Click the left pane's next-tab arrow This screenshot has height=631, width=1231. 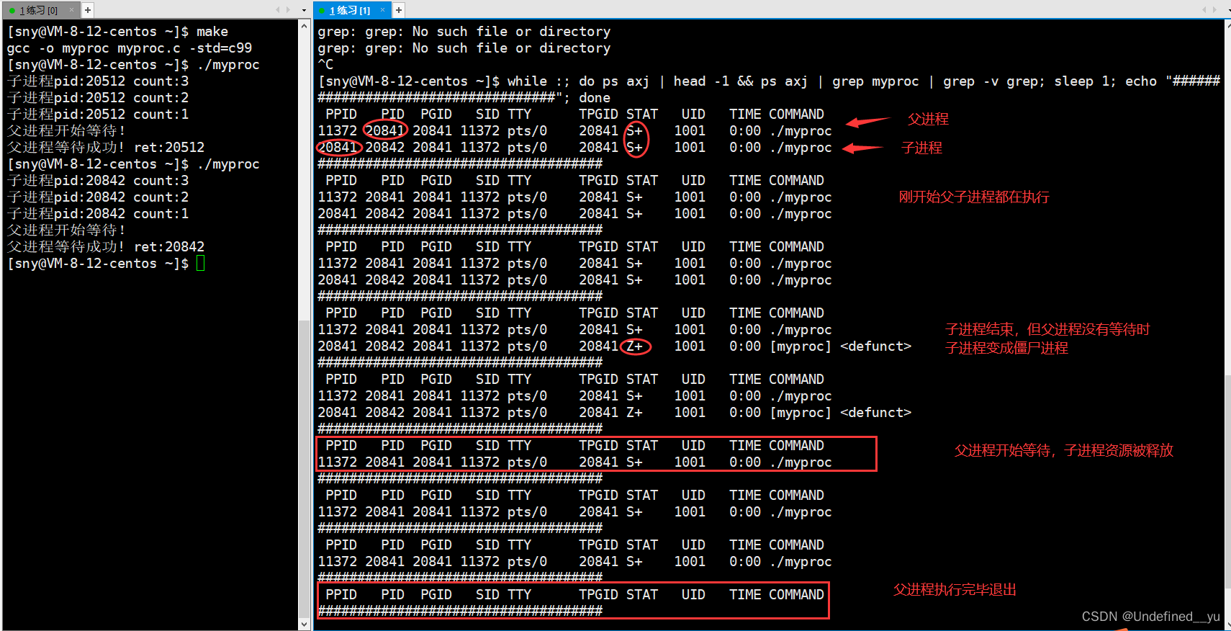(x=289, y=10)
